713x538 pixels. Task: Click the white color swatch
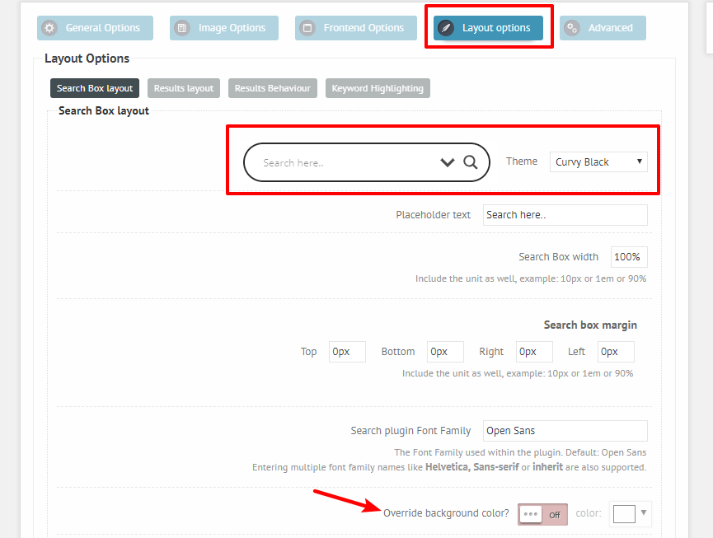[625, 513]
